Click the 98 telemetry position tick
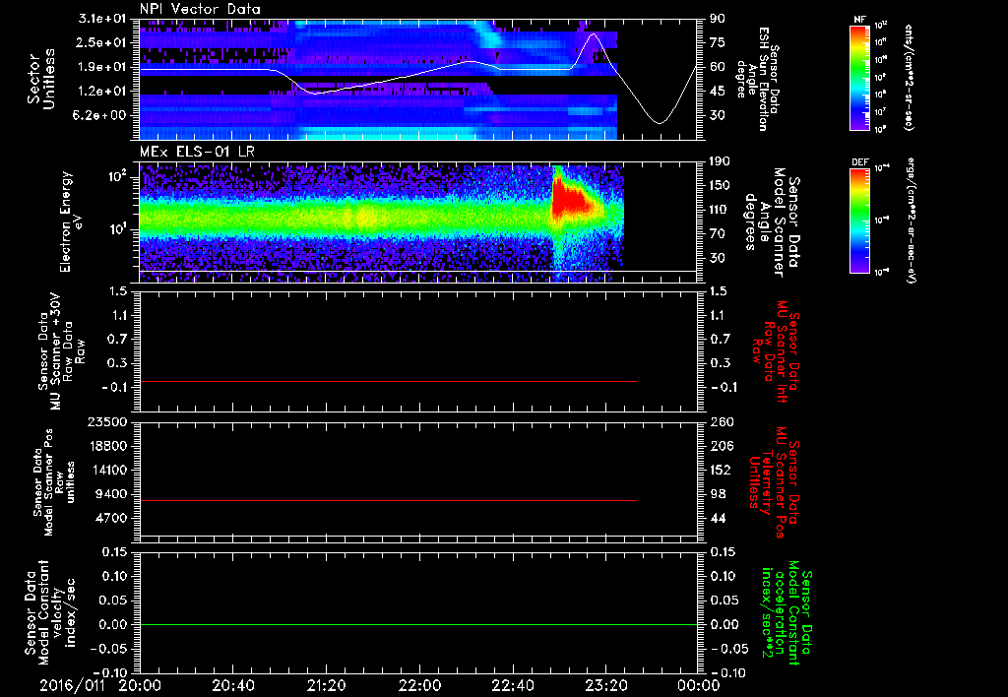Image resolution: width=1008 pixels, height=697 pixels. click(x=717, y=494)
